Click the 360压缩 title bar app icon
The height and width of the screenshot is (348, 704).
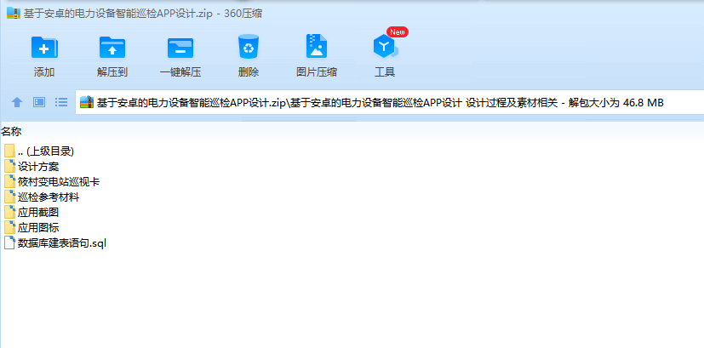click(x=14, y=14)
